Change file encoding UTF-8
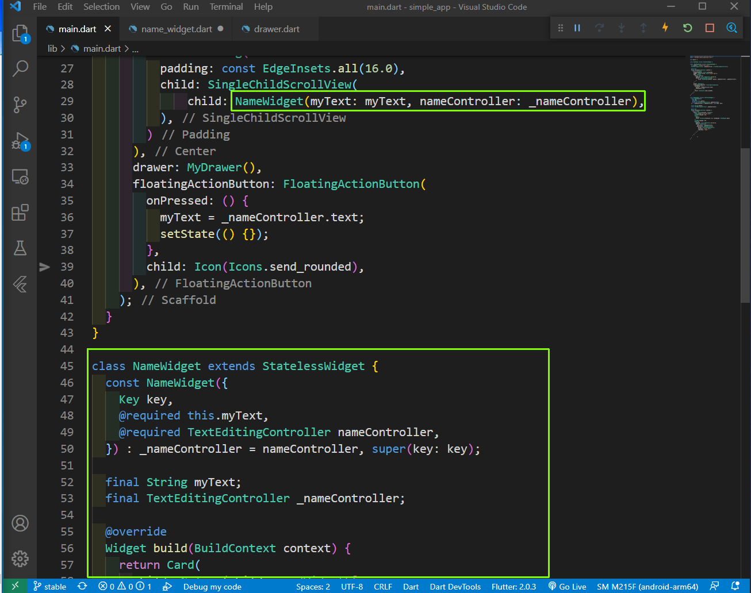 click(x=352, y=586)
